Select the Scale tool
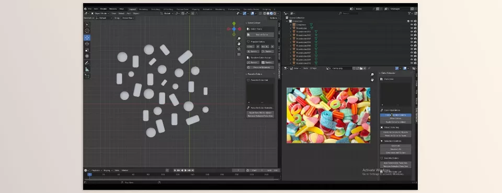502x193 pixels. (x=87, y=50)
